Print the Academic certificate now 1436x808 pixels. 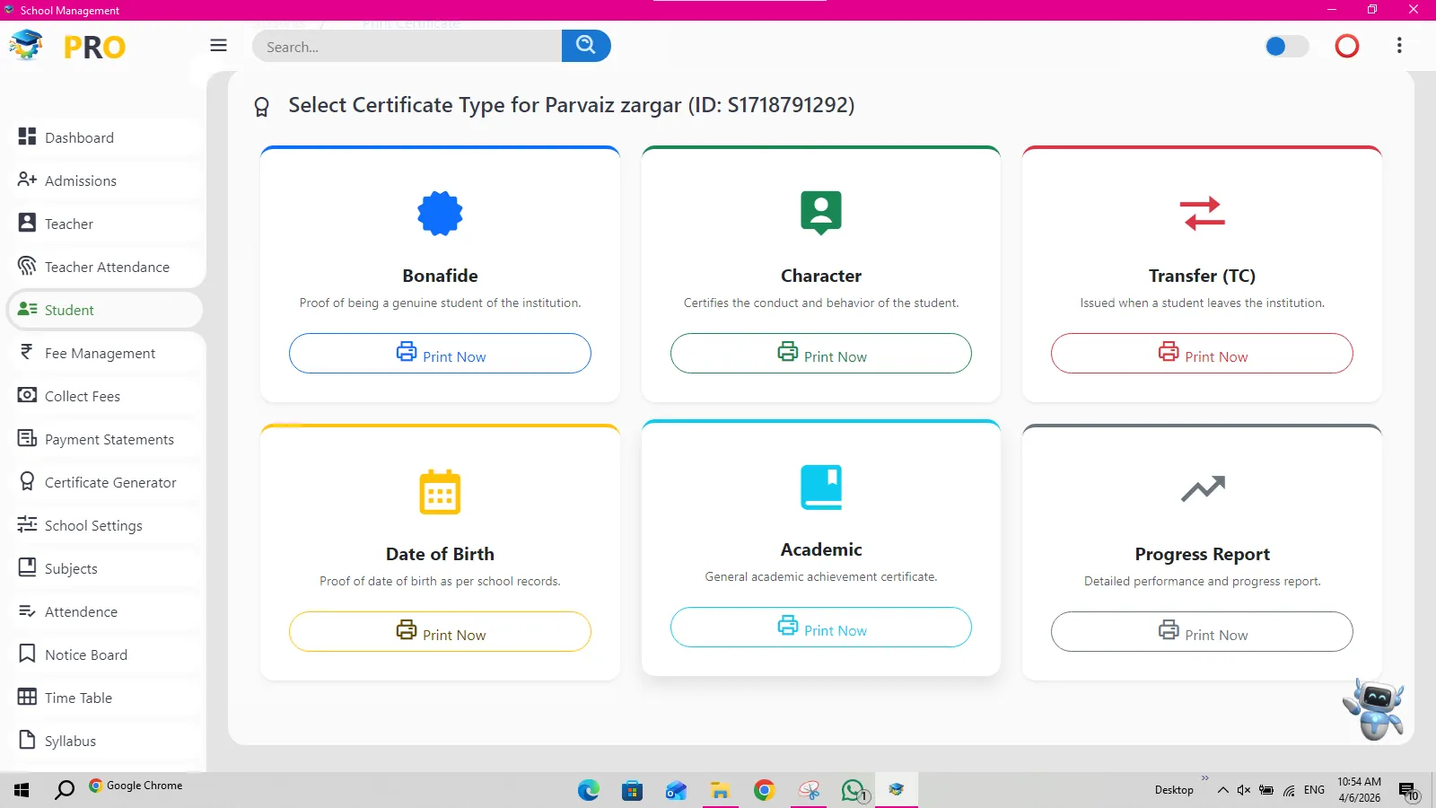(x=821, y=628)
